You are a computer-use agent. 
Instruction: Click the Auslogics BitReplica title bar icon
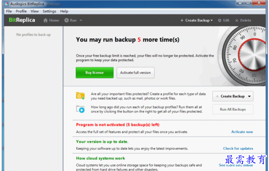(7, 4)
